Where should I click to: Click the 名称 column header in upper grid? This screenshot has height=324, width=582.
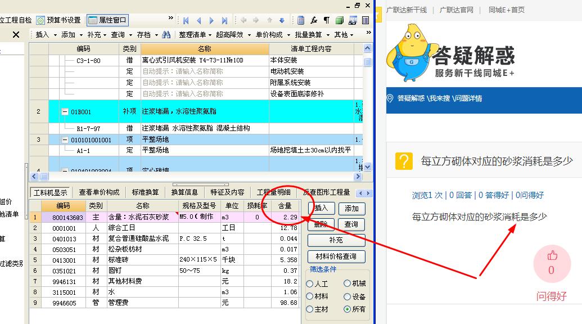coord(205,48)
